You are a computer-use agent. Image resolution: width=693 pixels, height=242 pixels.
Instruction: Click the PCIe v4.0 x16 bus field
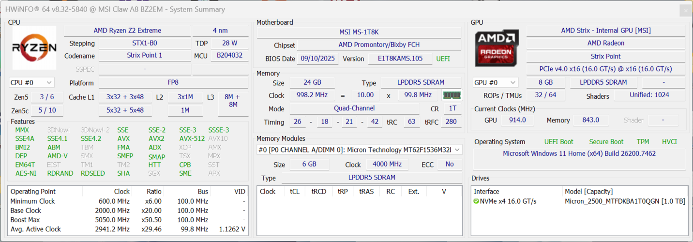[605, 69]
